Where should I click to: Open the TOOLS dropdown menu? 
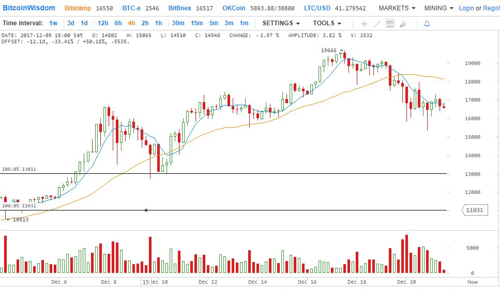pyautogui.click(x=327, y=23)
